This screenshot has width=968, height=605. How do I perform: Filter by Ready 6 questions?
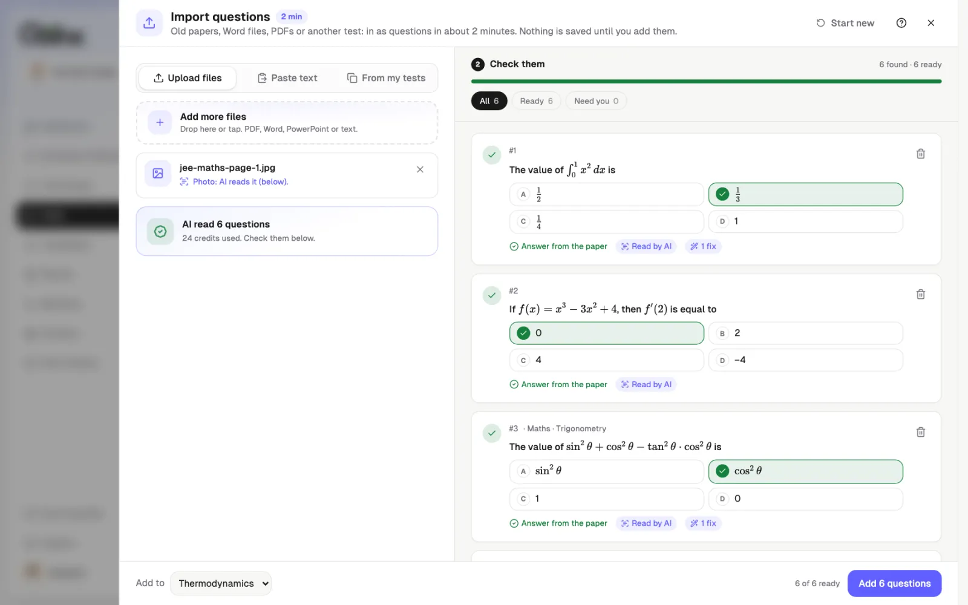(536, 101)
